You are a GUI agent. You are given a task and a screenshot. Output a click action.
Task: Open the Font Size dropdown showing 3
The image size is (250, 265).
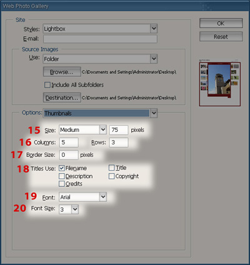[x=69, y=209]
